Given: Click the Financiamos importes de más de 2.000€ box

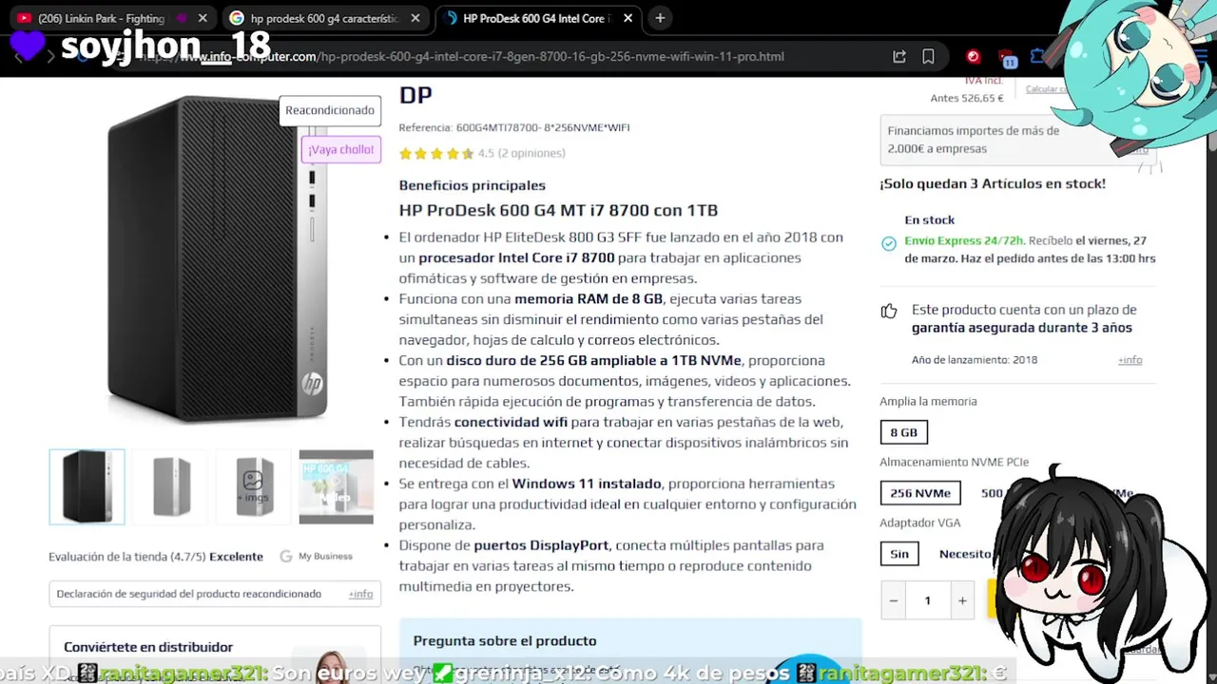Looking at the screenshot, I should pyautogui.click(x=1017, y=140).
